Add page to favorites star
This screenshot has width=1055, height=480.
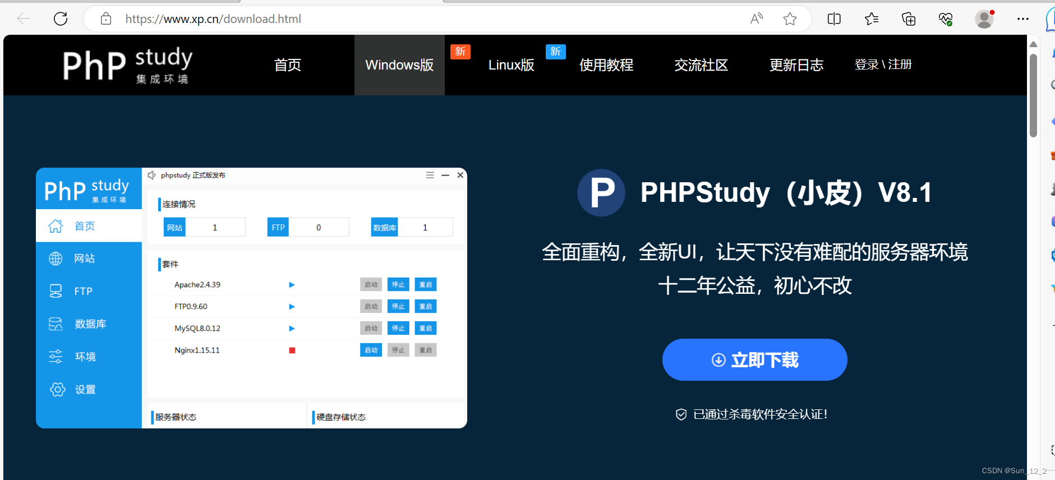pyautogui.click(x=790, y=19)
